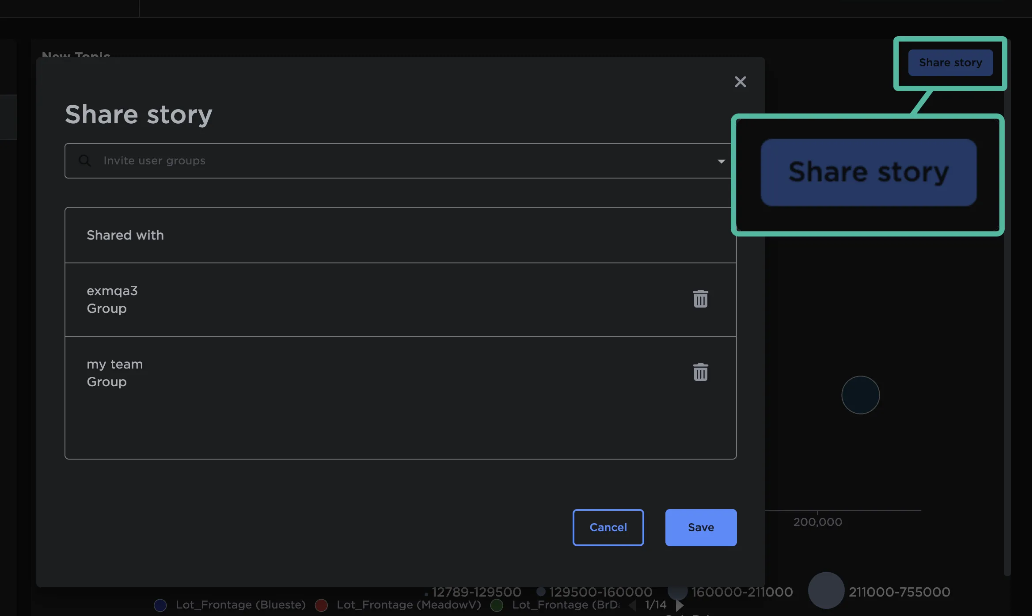Screen dimensions: 1033x616
Task: Click the search magnifier icon in the invite field
Action: point(84,161)
